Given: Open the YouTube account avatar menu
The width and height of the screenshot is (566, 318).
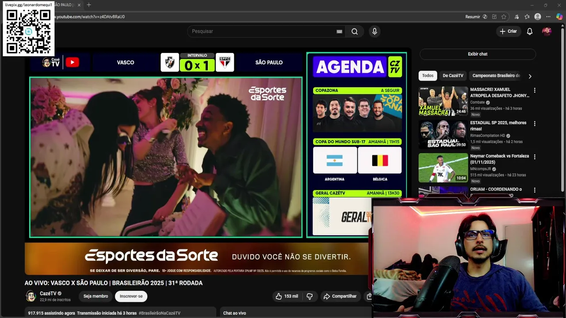Looking at the screenshot, I should click(547, 31).
